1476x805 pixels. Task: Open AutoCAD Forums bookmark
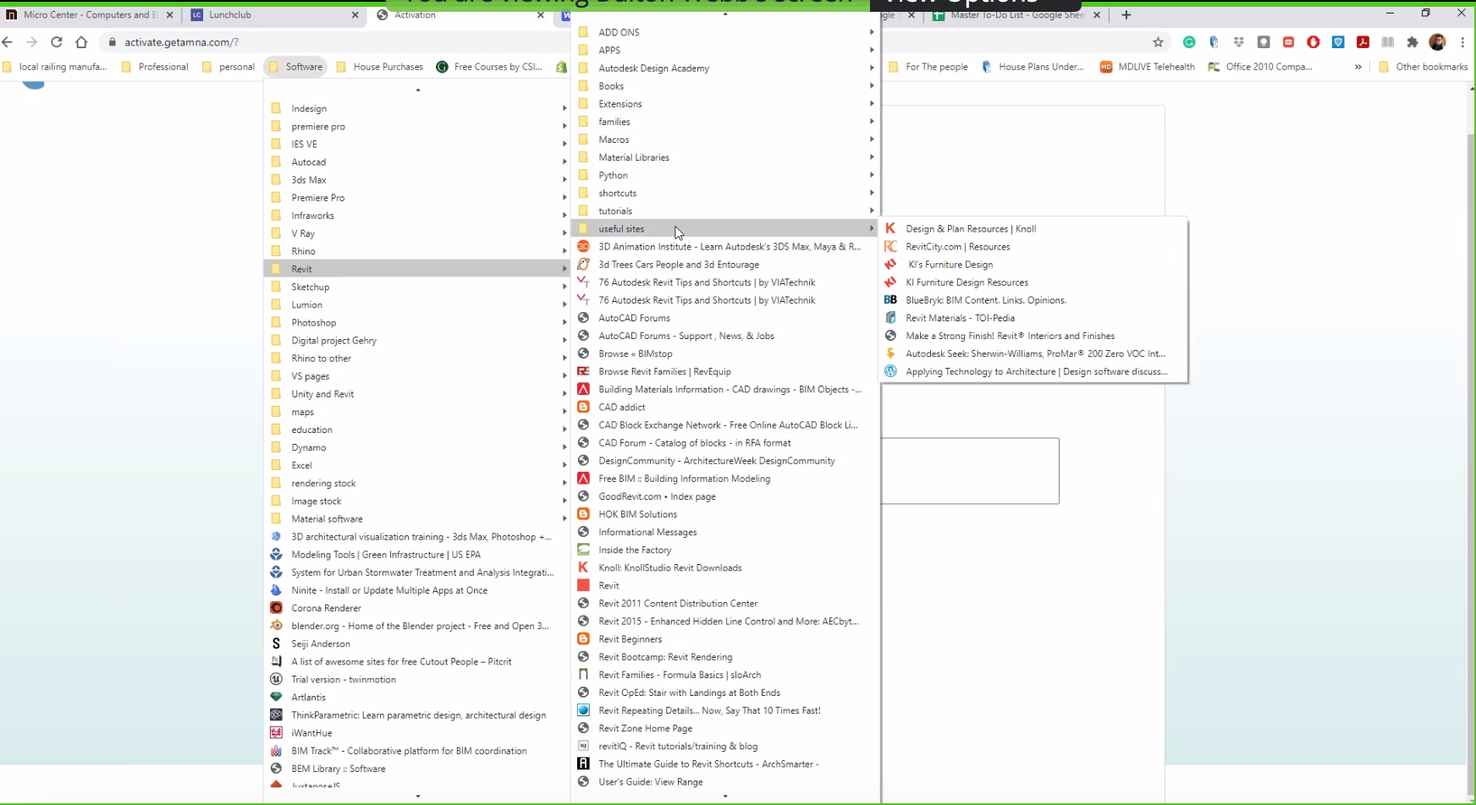(725, 318)
